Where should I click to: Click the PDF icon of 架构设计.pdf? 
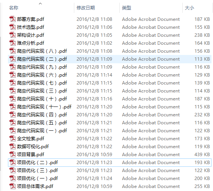click(13, 35)
